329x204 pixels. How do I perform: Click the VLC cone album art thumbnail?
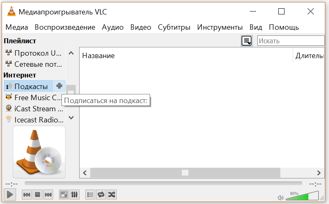(x=39, y=152)
